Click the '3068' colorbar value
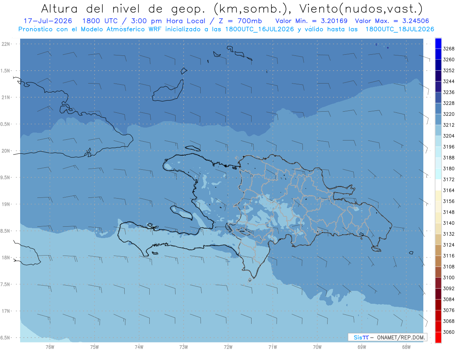Image resolution: width=456 pixels, height=352 pixels. [449, 321]
